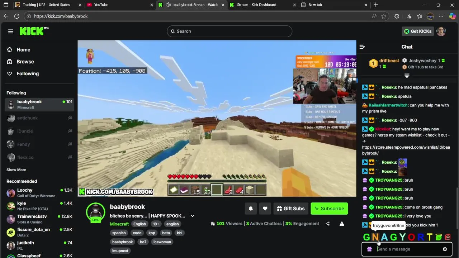Insert the yellow T letter emote

[x=429, y=237]
